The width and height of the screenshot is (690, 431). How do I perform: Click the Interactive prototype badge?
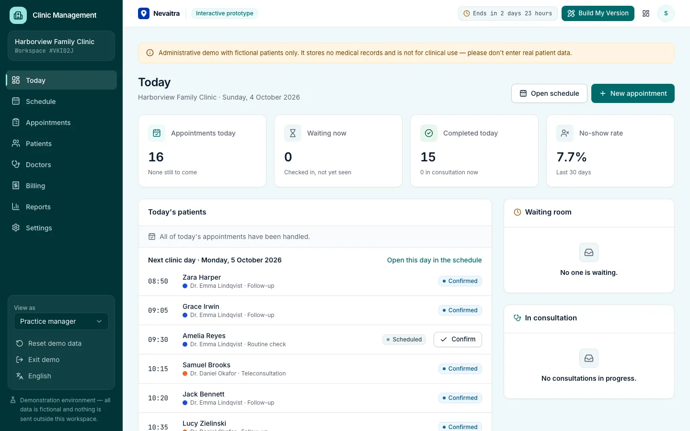pos(225,13)
